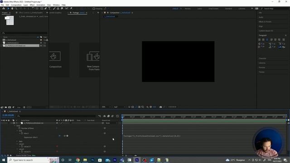Image resolution: width=290 pixels, height=163 pixels.
Task: Toggle the expression enable switch for title 0
Action: tap(59, 136)
